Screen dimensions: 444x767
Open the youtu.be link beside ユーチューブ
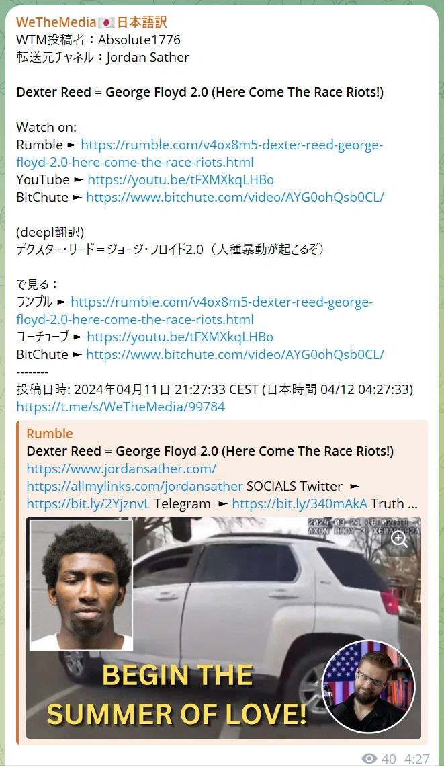(x=180, y=337)
